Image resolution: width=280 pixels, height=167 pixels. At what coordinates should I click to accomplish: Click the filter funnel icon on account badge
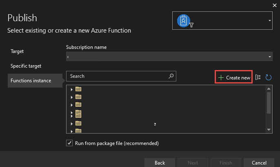click(191, 25)
